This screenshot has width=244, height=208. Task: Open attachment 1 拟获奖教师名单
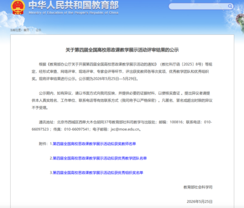[x=94, y=144]
